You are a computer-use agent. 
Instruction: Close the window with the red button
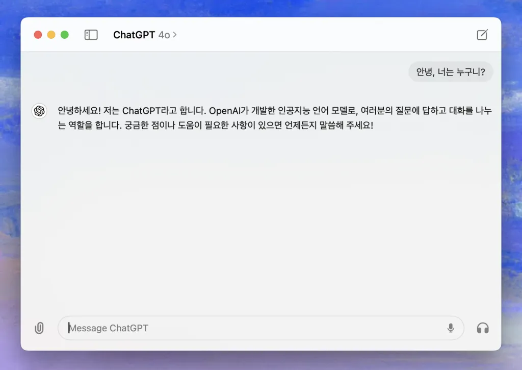(x=38, y=35)
